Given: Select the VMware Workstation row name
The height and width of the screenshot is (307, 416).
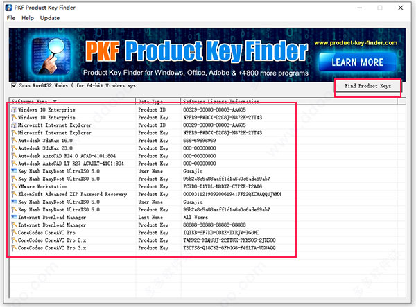Looking at the screenshot, I should 43,186.
